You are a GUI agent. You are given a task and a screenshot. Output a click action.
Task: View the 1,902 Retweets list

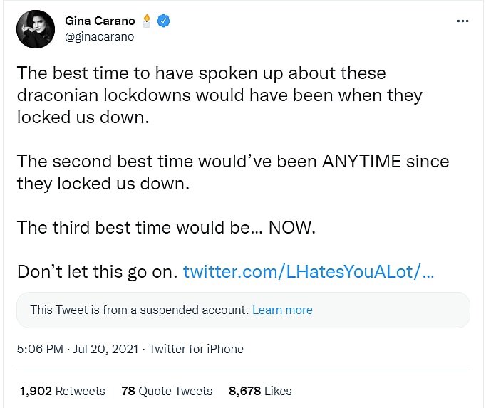62,391
